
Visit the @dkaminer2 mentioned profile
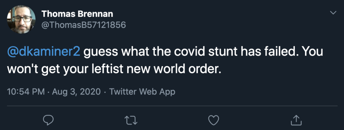(x=44, y=53)
